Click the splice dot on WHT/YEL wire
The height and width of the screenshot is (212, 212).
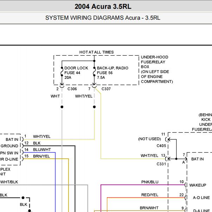tap(94, 107)
